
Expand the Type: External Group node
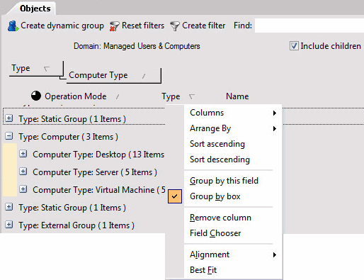coord(9,225)
